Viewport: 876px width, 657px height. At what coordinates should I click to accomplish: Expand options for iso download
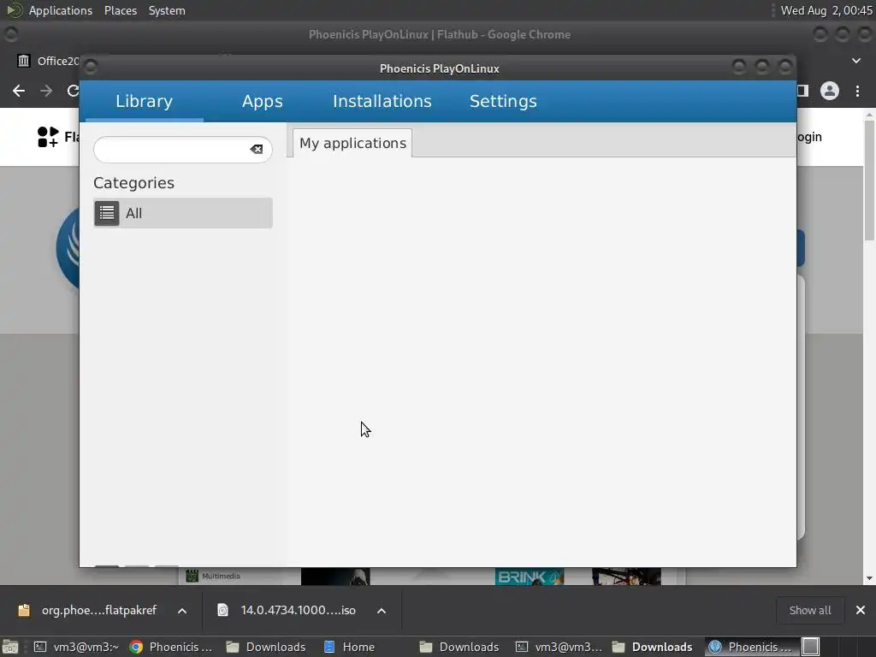coord(382,611)
